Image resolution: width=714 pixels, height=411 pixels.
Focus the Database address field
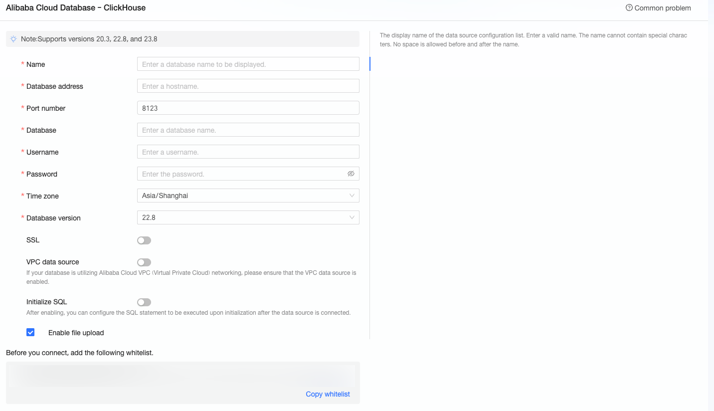[248, 86]
